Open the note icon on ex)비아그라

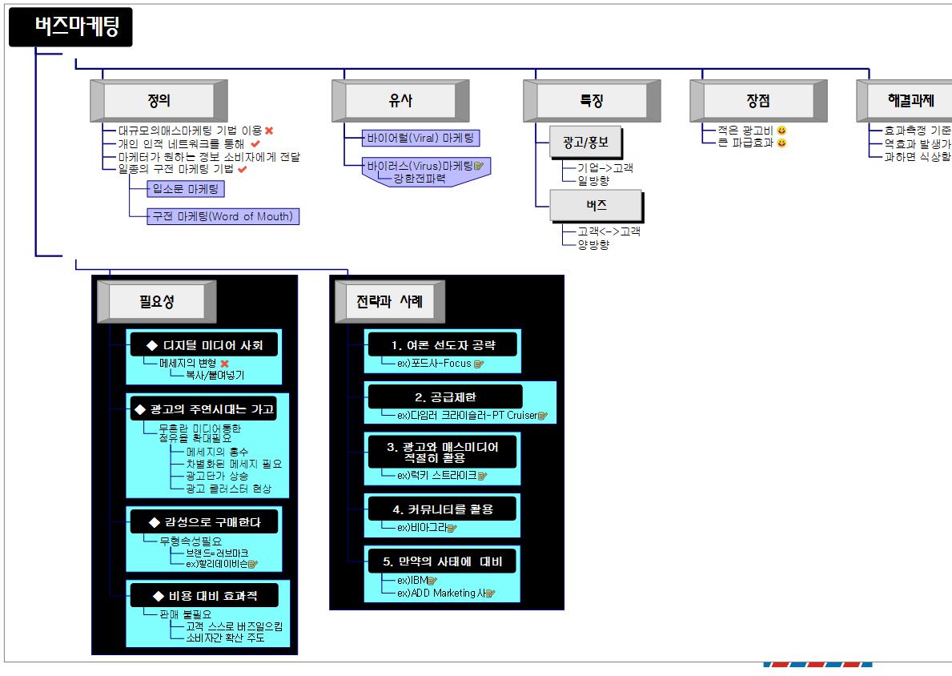click(452, 528)
